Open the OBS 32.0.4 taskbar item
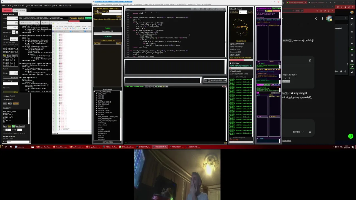The height and width of the screenshot is (200, 356). (110, 147)
